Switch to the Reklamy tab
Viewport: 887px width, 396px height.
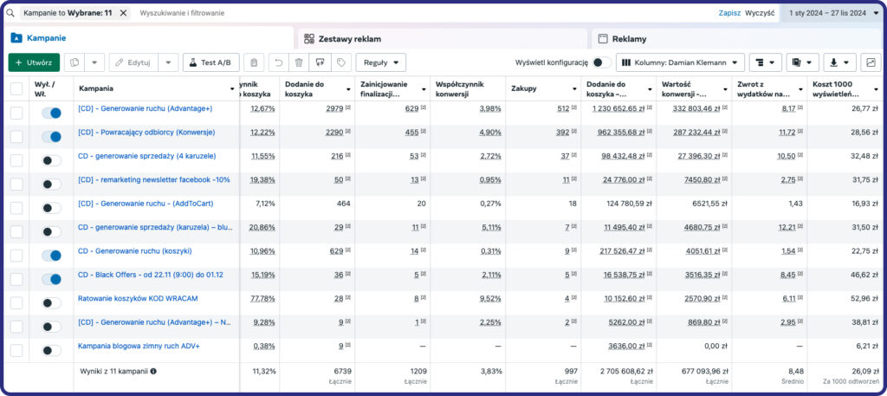(x=629, y=39)
